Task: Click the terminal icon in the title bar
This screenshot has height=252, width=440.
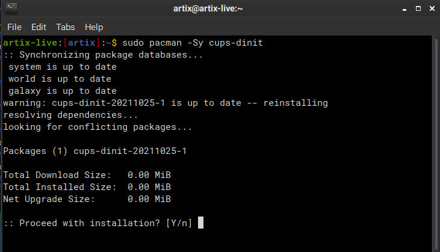Action: tap(10, 9)
